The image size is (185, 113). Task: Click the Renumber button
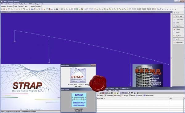(x=179, y=42)
